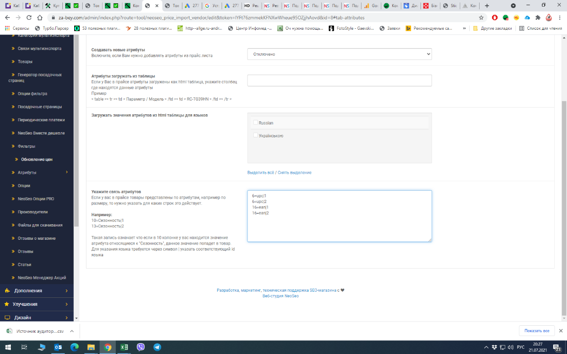Open Опции фильтра in sidebar
This screenshot has height=354, width=567.
pos(33,93)
